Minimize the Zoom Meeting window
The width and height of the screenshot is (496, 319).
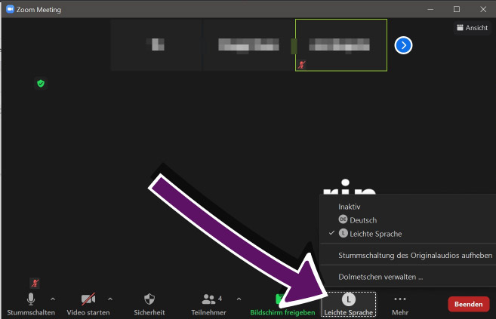pyautogui.click(x=430, y=9)
